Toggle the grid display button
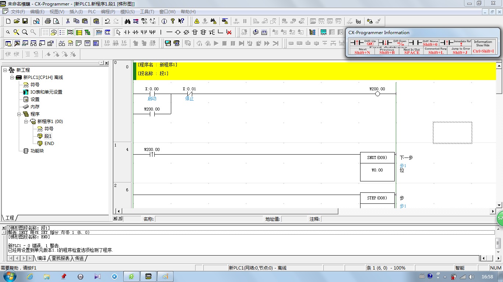This screenshot has width=503, height=282. 45,32
